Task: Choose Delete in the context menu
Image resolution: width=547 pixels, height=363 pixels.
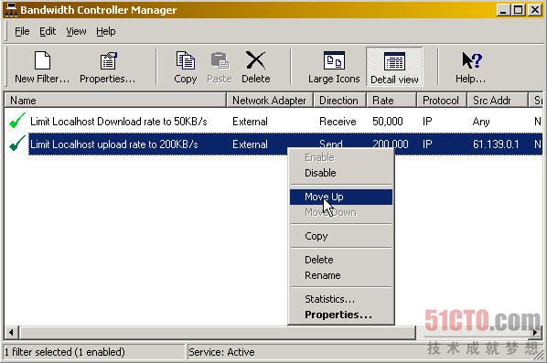Action: [x=341, y=260]
